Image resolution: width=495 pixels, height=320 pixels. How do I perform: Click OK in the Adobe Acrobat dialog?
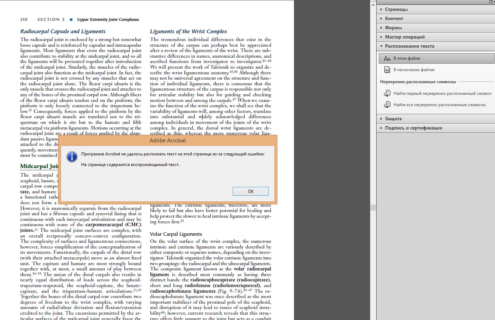[x=250, y=191]
